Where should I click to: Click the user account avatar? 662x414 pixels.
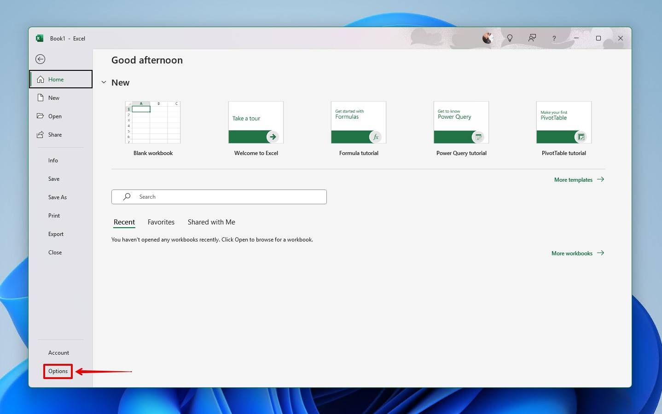(x=488, y=38)
